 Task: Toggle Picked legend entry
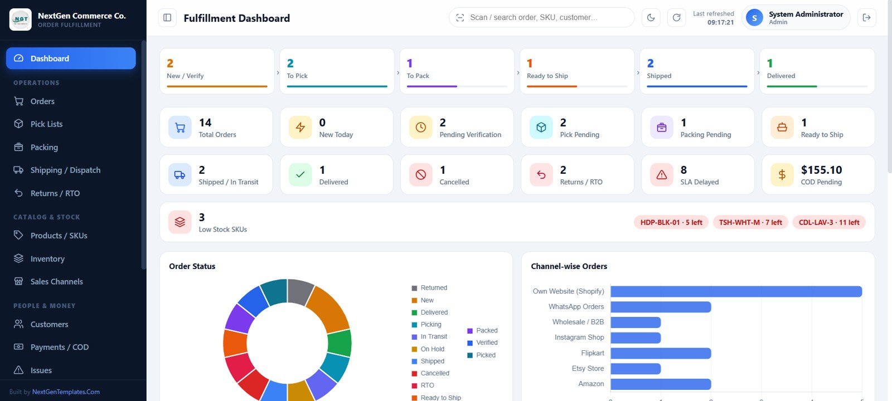tap(482, 355)
